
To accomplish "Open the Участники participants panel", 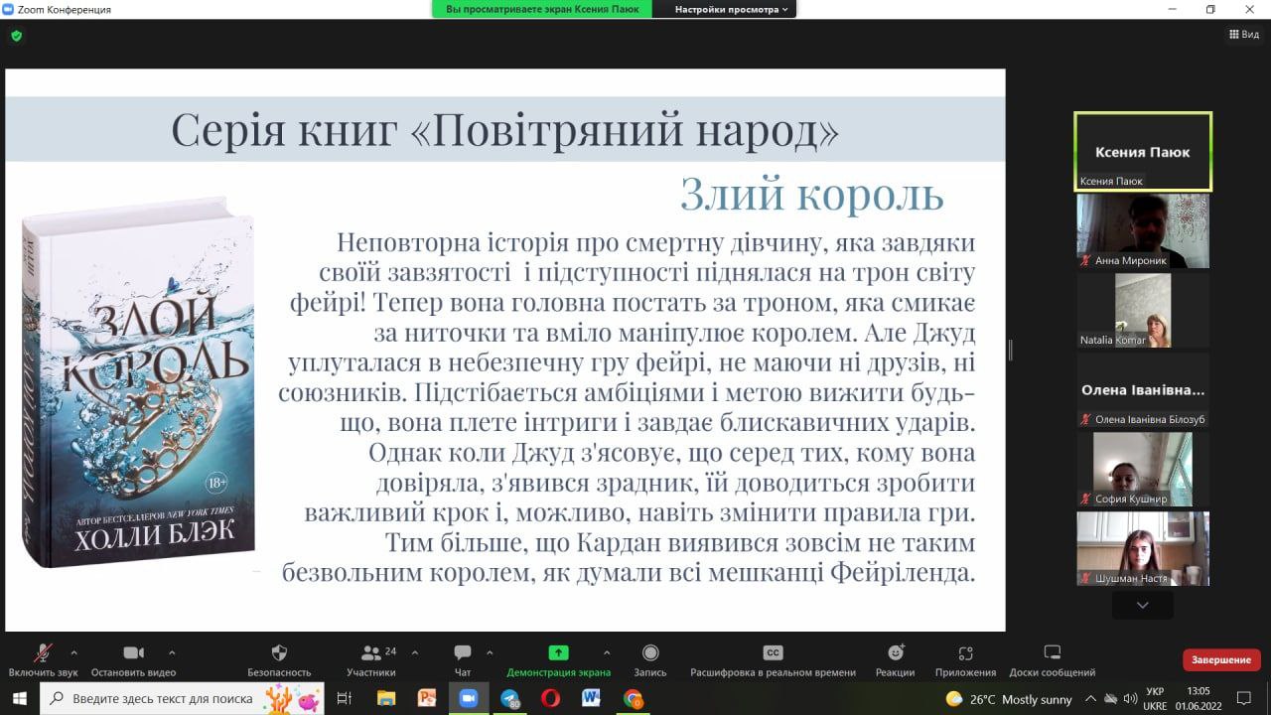I will 372,659.
